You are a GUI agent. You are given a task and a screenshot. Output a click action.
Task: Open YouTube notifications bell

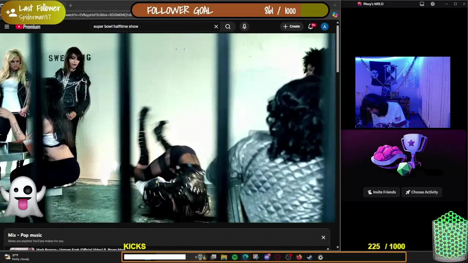[311, 26]
